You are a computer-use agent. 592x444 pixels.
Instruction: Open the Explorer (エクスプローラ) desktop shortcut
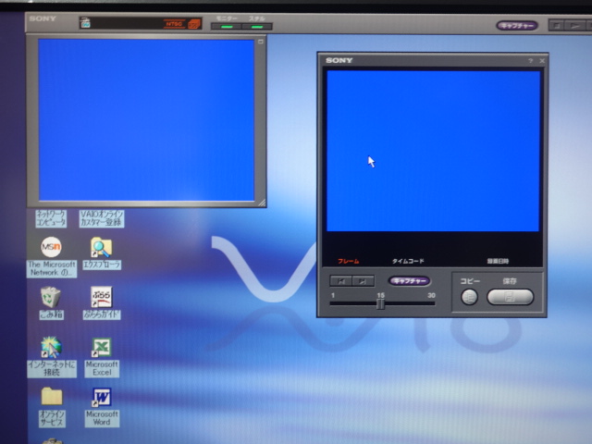pyautogui.click(x=101, y=248)
